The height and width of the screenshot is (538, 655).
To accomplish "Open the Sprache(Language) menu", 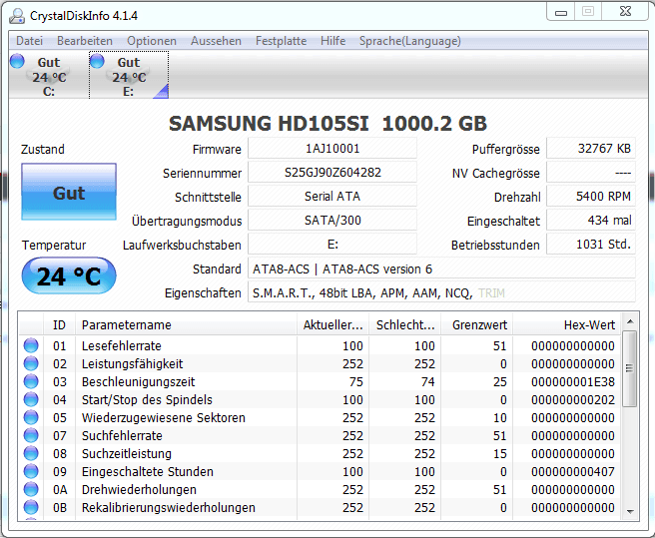I will (x=409, y=41).
